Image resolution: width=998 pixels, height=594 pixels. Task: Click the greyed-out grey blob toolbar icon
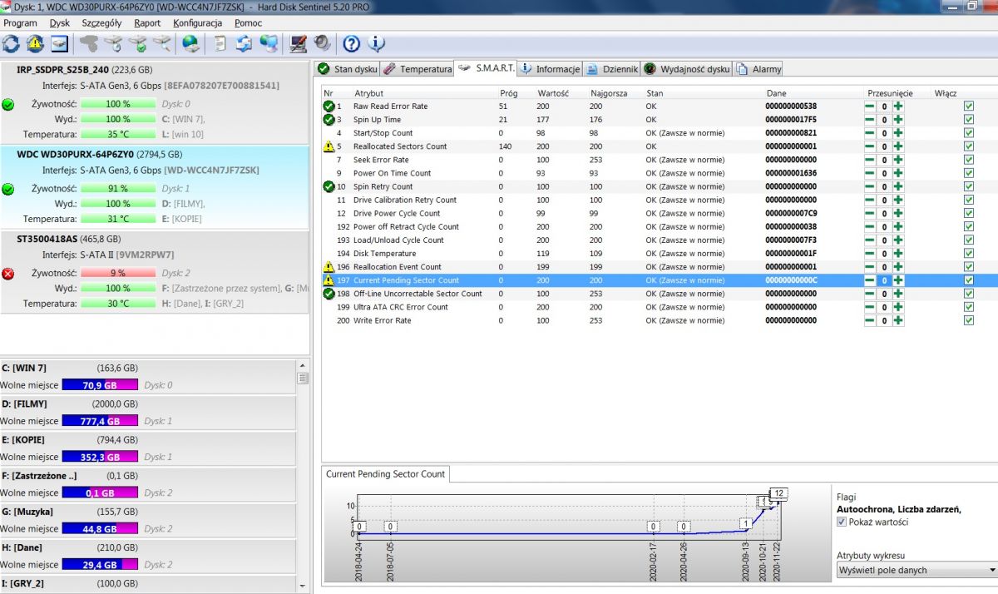88,43
